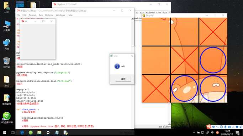
Task: Show hidden system tray icons chevron
Action: click(194, 132)
